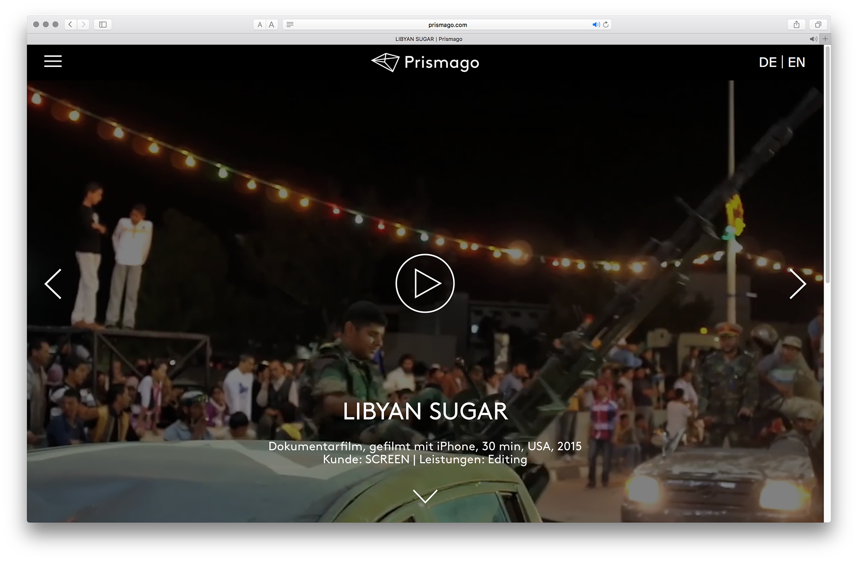Switch site language to DE
This screenshot has height=561, width=858.
point(768,62)
